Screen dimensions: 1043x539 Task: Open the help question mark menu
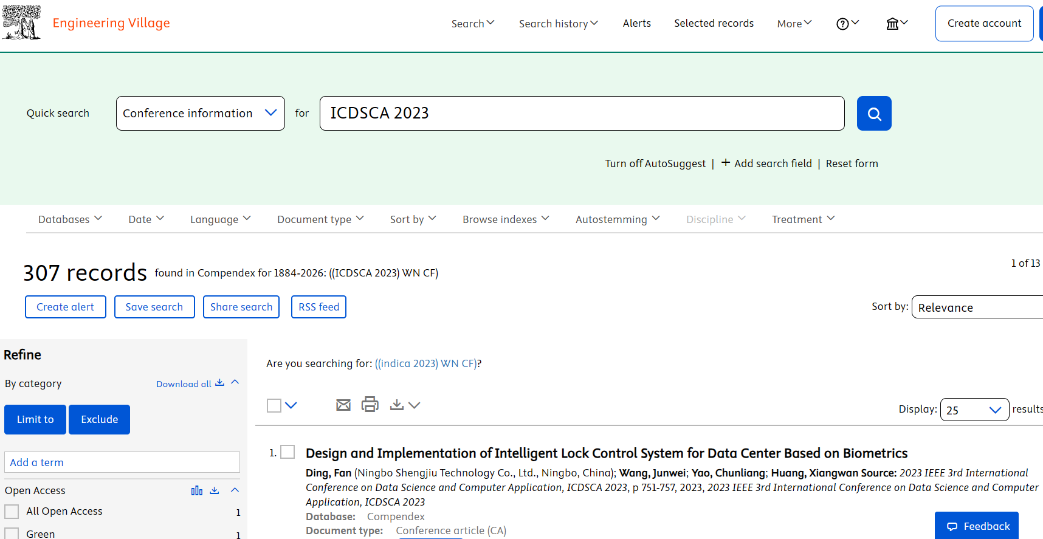(x=847, y=24)
